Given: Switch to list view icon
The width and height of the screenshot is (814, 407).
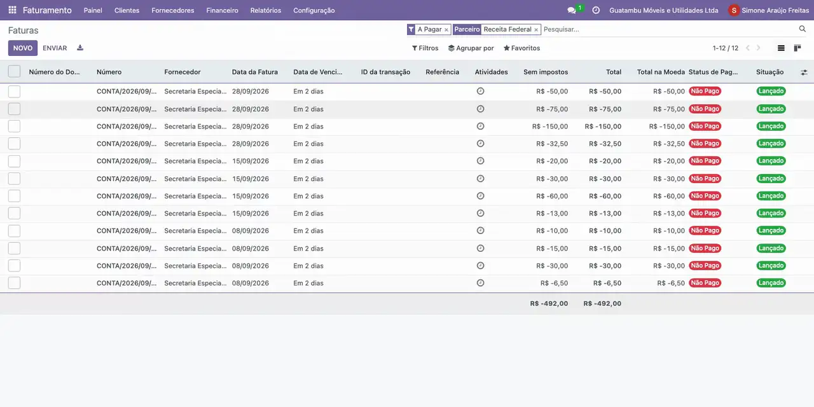Looking at the screenshot, I should pyautogui.click(x=781, y=48).
